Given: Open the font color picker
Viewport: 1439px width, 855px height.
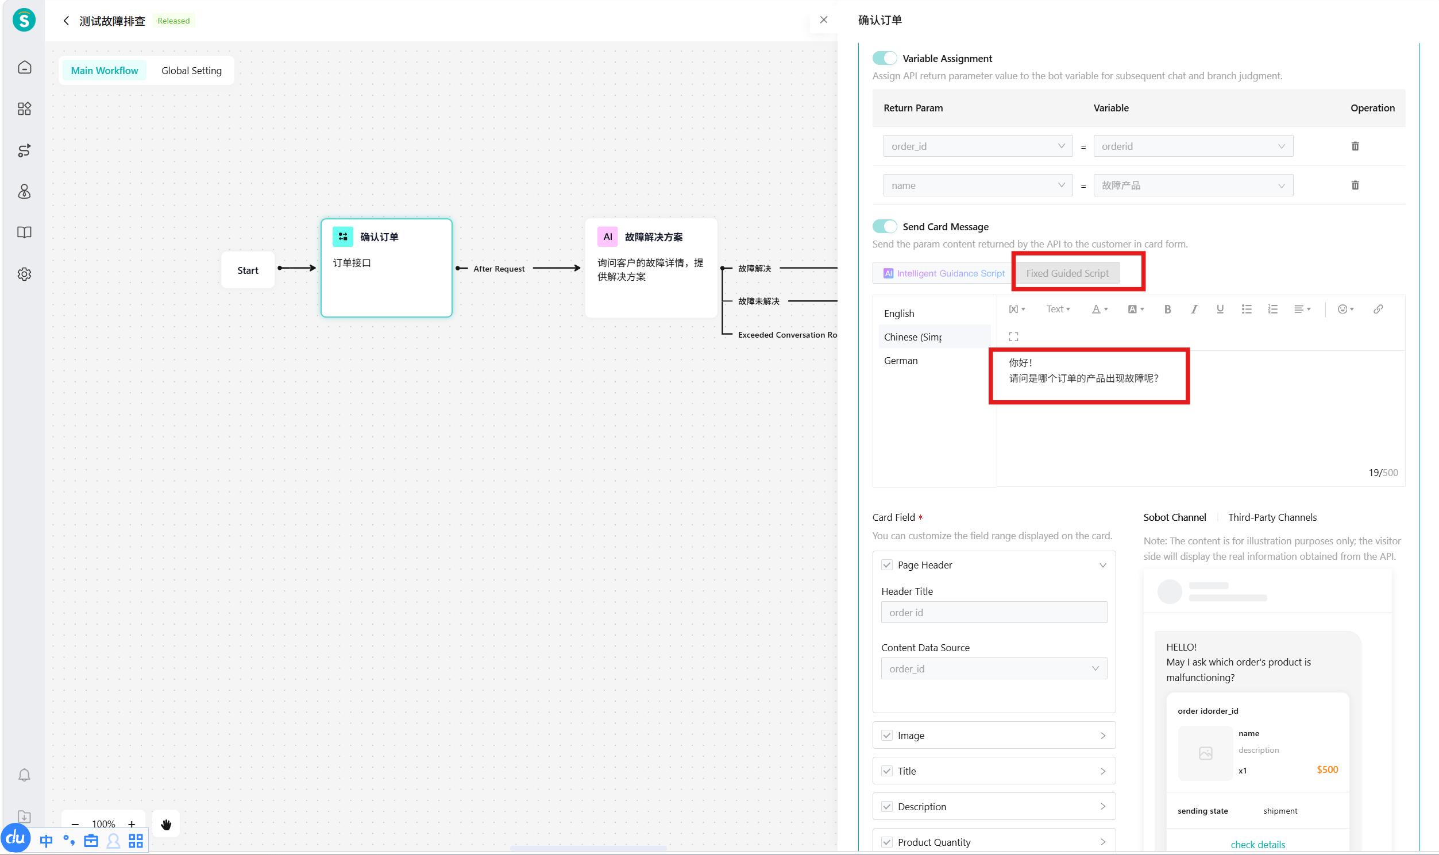Looking at the screenshot, I should 1099,309.
